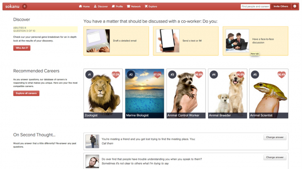Screen dimensions: 302x169
Task: Focus the Find people and careers search field
Action: tap(255, 6)
